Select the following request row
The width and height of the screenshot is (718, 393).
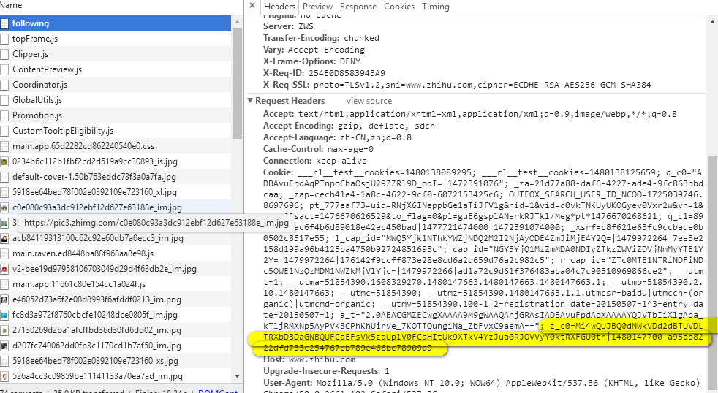click(116, 23)
